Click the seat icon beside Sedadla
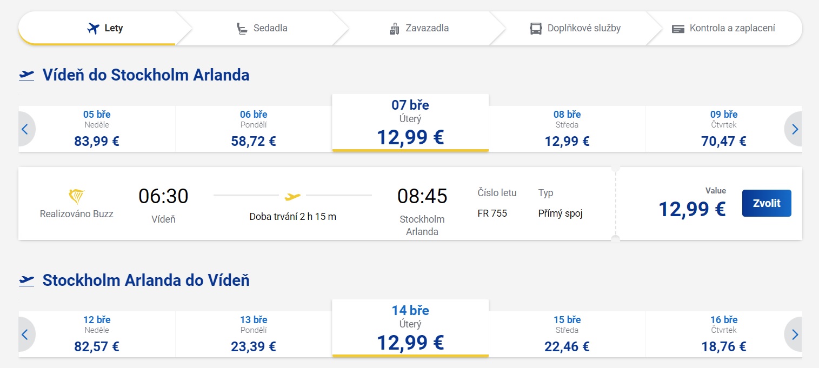The image size is (819, 368). point(242,28)
